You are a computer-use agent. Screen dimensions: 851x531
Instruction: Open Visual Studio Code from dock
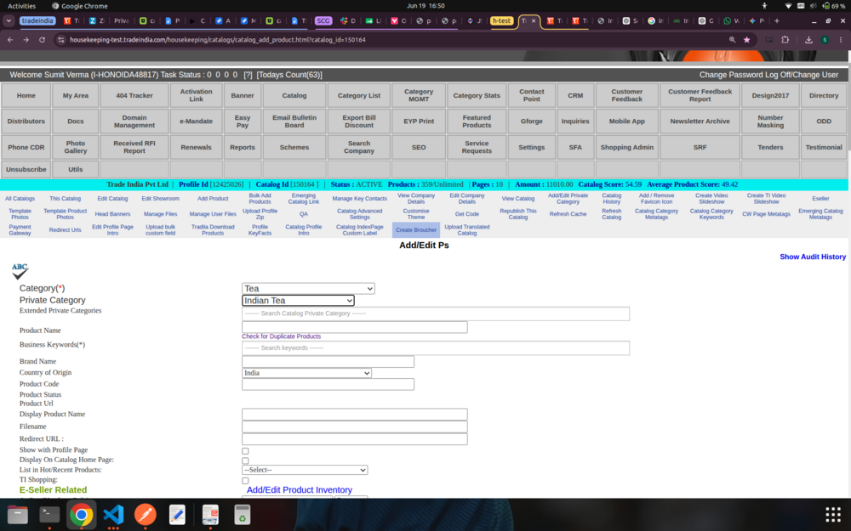[x=113, y=514]
